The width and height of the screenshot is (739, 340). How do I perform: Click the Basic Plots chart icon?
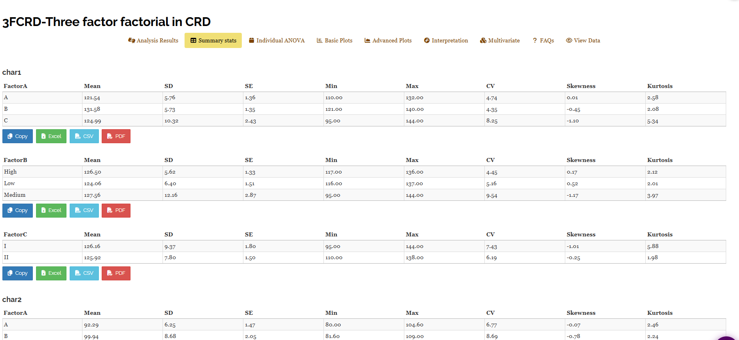pos(319,40)
